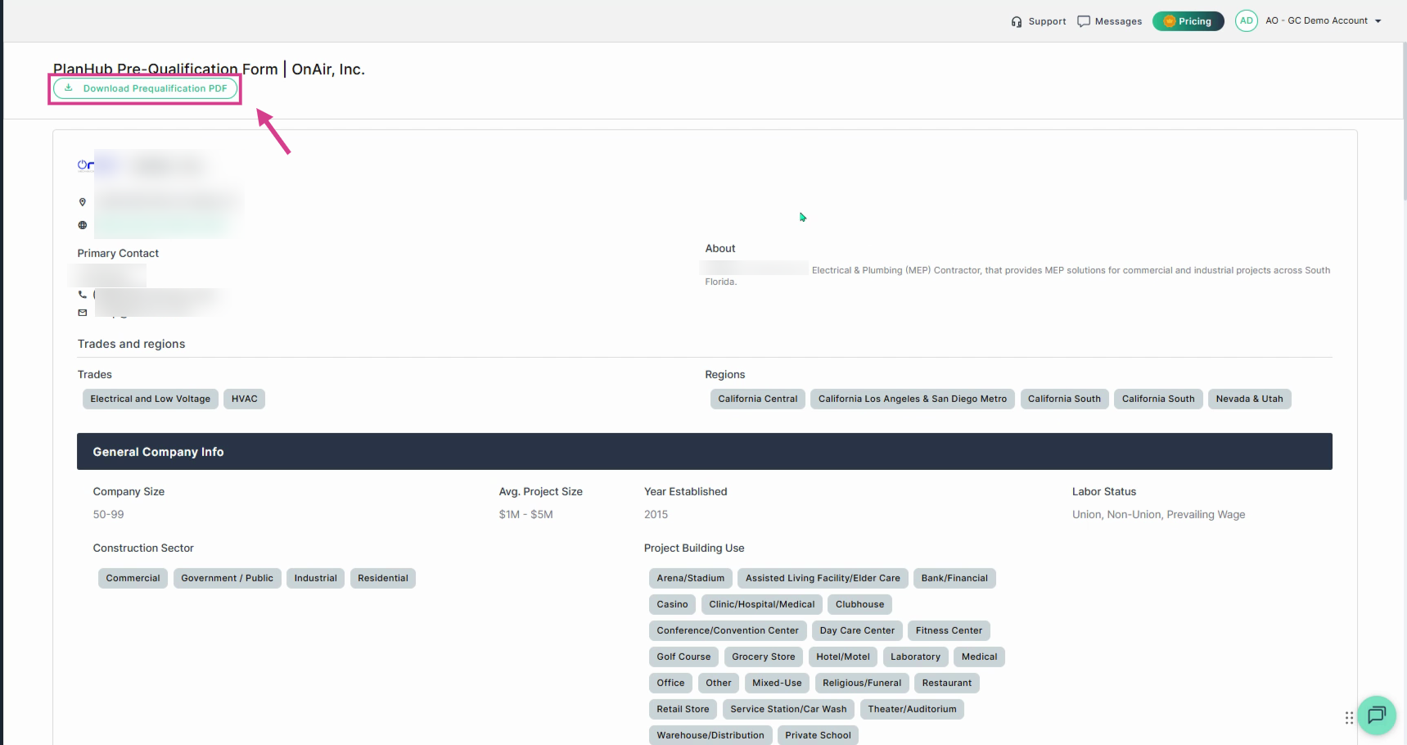Image resolution: width=1407 pixels, height=745 pixels.
Task: Click the Day Care Center tag
Action: pos(857,630)
